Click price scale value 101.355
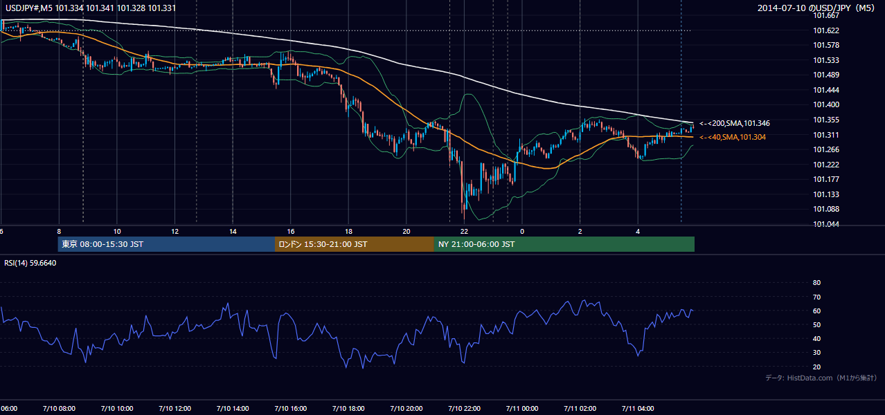 (x=827, y=120)
